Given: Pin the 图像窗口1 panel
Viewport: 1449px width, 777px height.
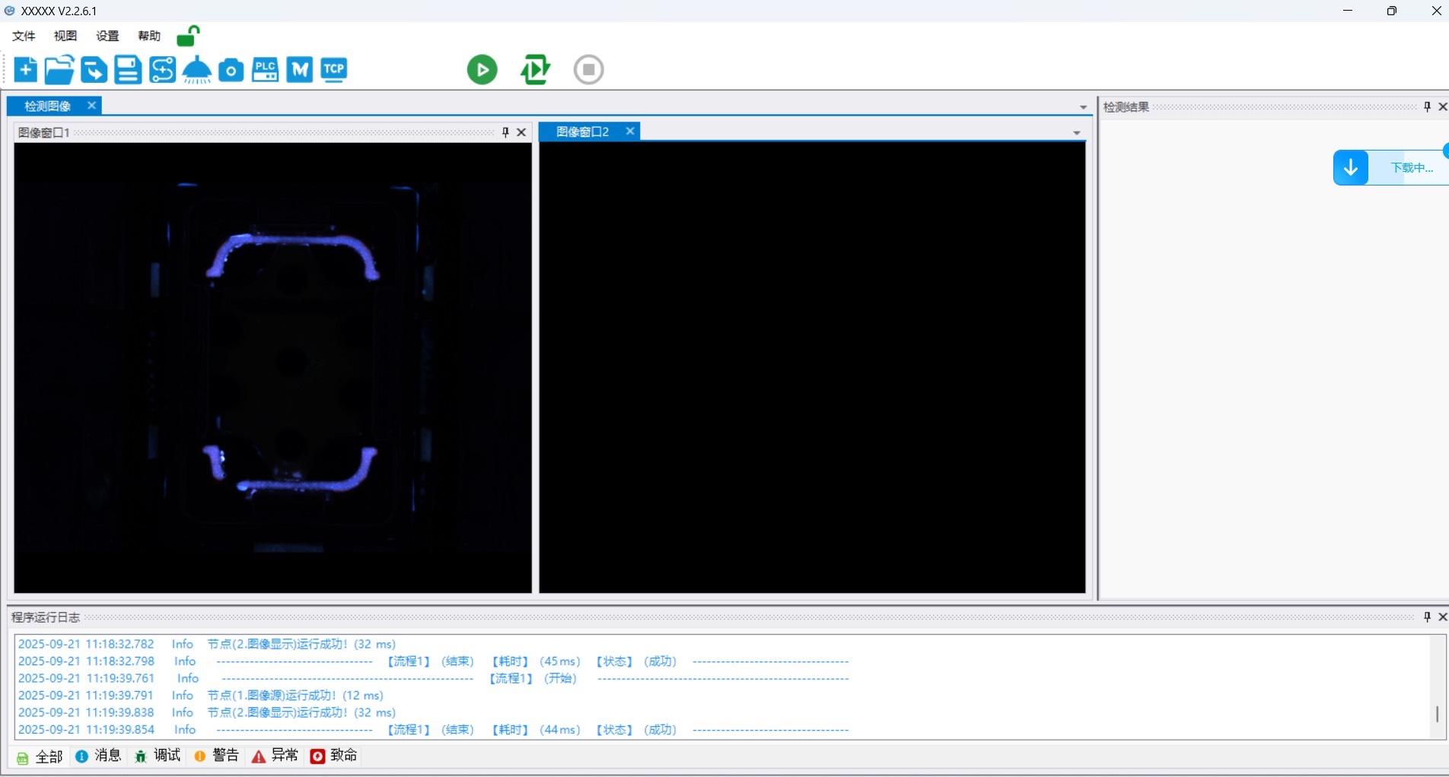Looking at the screenshot, I should click(x=505, y=132).
